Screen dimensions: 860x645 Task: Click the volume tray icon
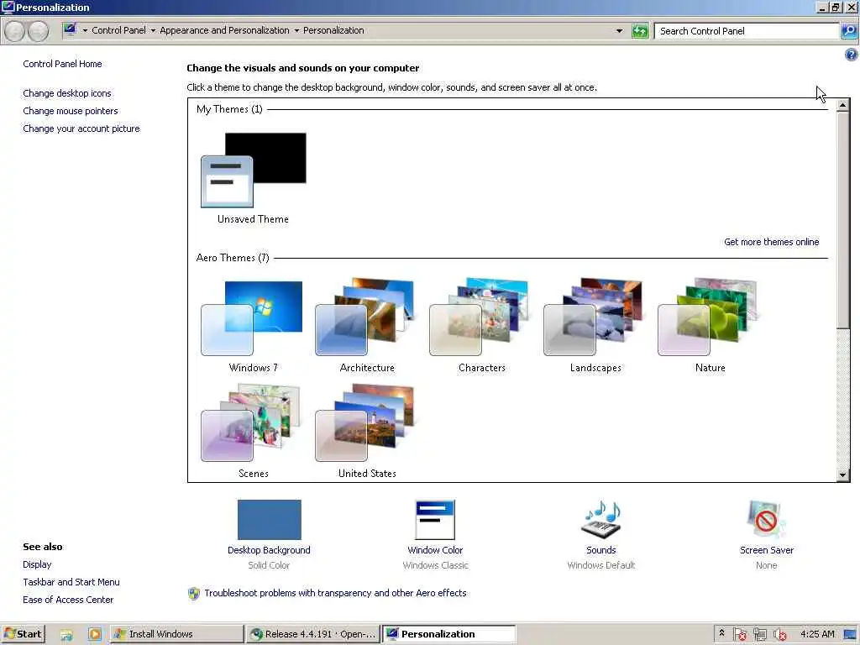[779, 635]
